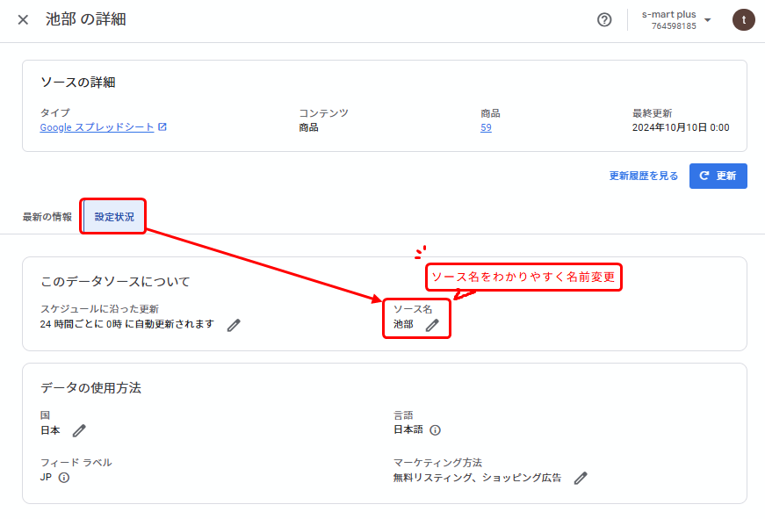The image size is (765, 519).
Task: Edit marketing methods with pencil icon
Action: coord(580,478)
